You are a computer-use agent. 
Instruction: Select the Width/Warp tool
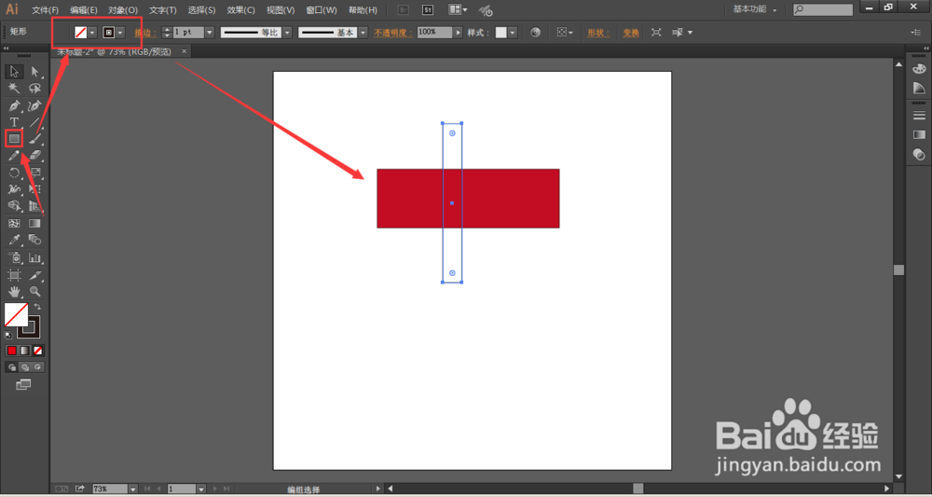14,189
